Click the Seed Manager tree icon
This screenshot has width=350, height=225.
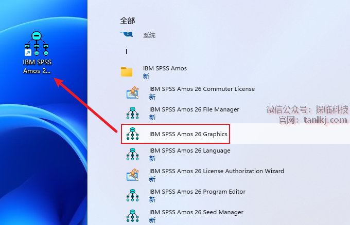click(x=133, y=216)
